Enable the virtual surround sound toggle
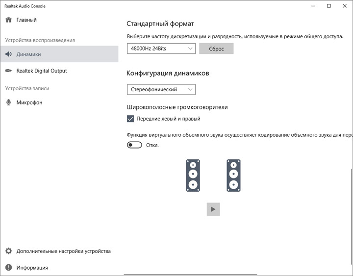353x276 pixels. 134,145
